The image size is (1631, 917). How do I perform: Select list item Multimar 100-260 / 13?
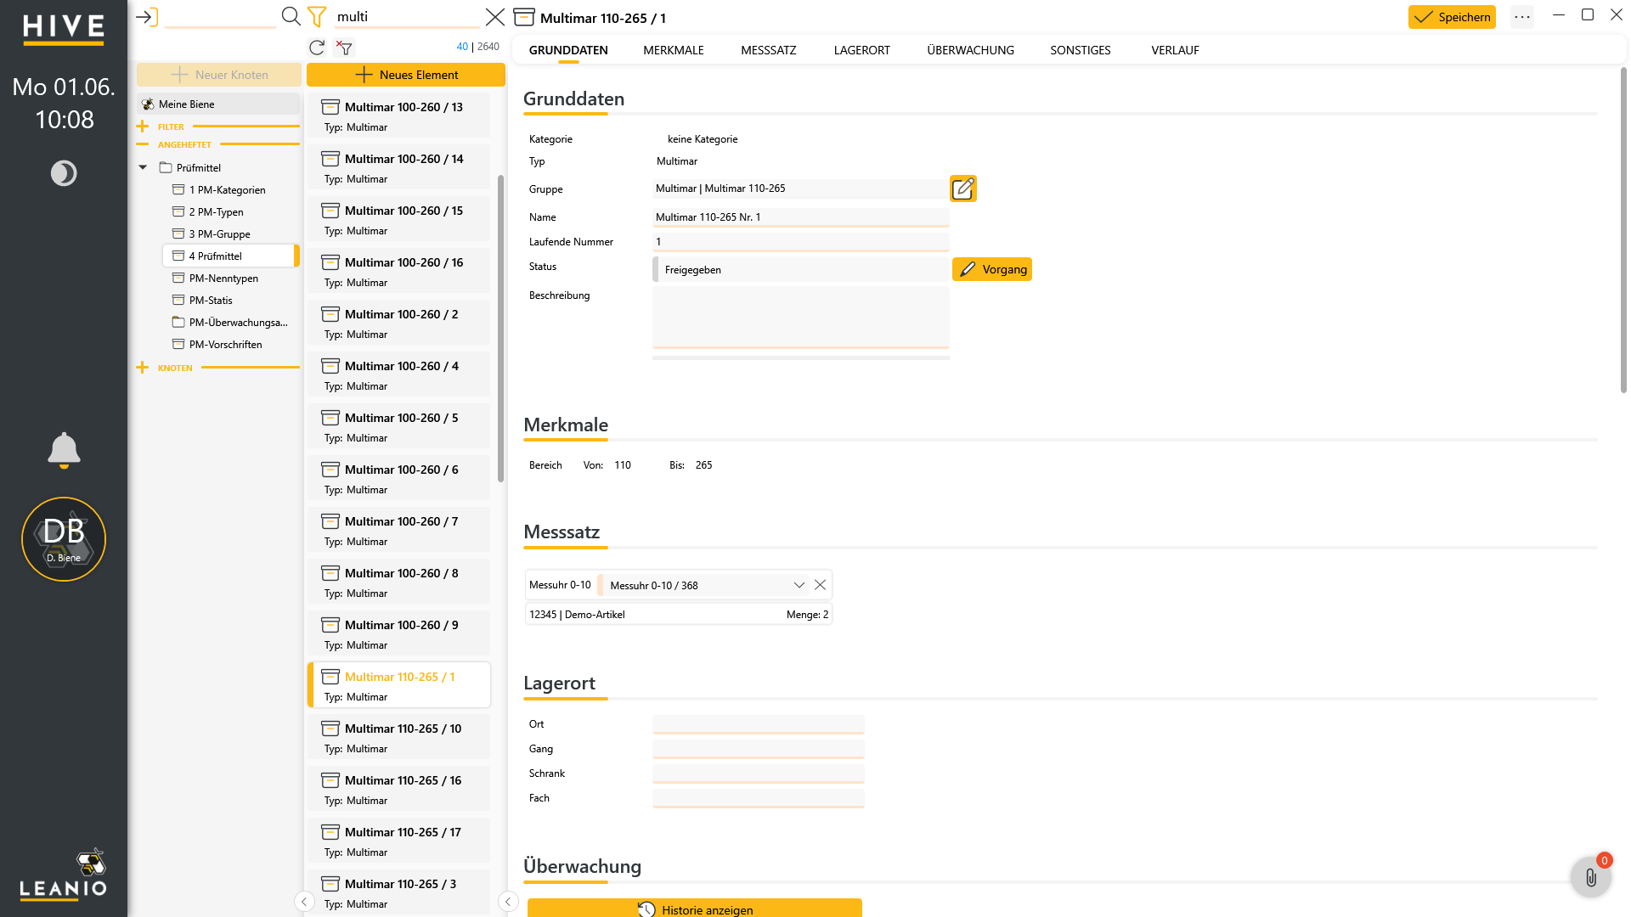pos(399,115)
